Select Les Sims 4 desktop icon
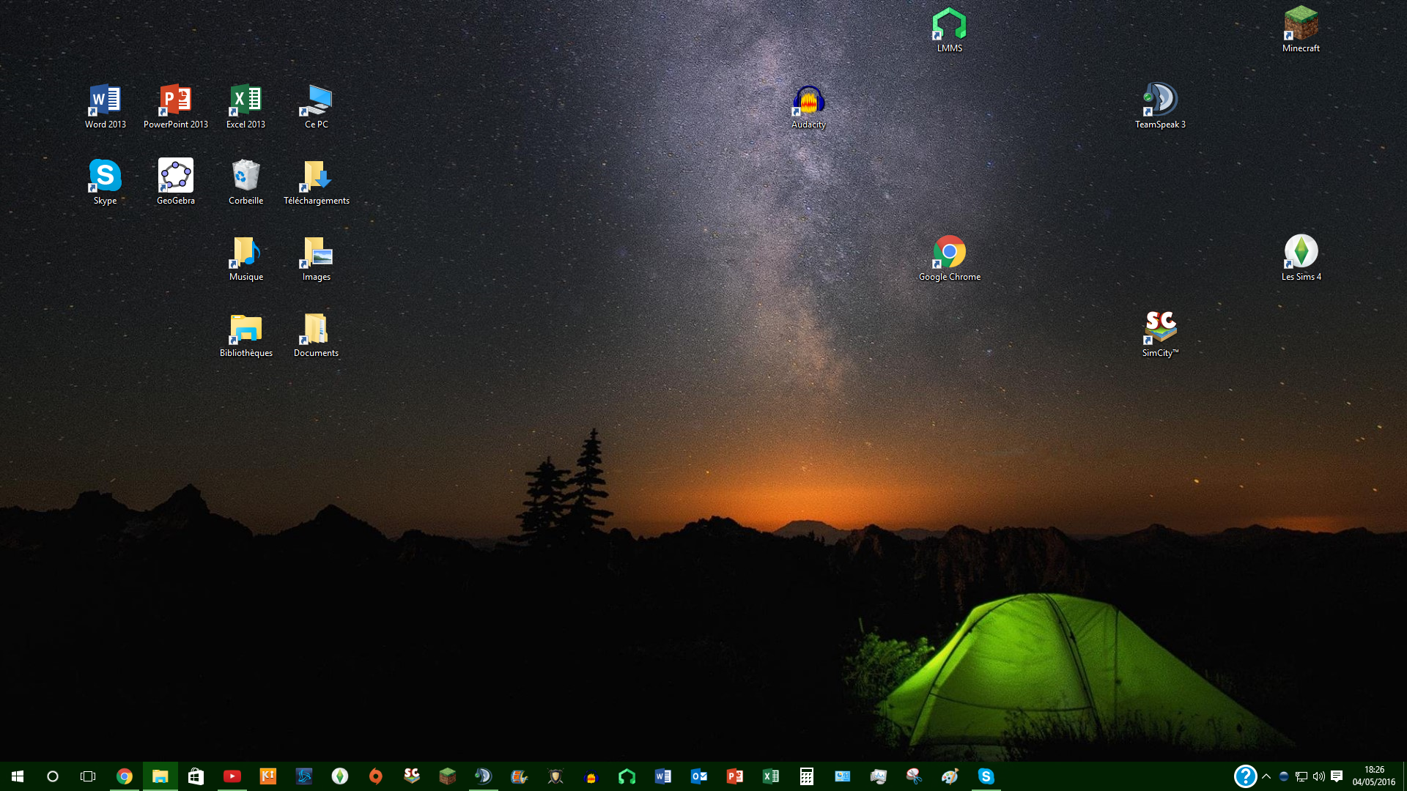Screen dimensions: 1407x791 coord(1301,255)
